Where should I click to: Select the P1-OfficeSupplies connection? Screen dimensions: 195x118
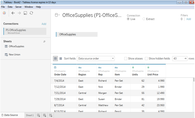[25, 31]
